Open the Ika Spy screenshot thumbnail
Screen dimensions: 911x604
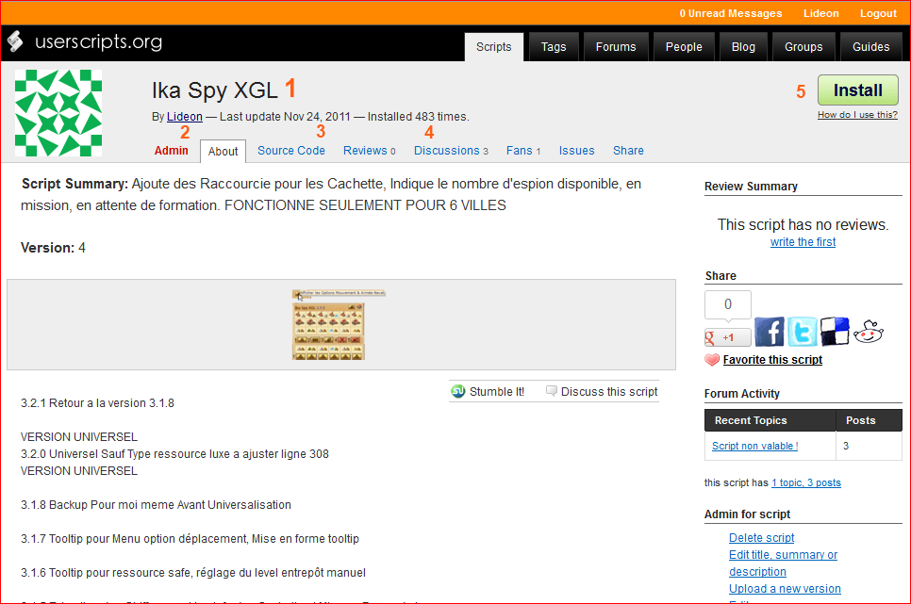tap(339, 325)
